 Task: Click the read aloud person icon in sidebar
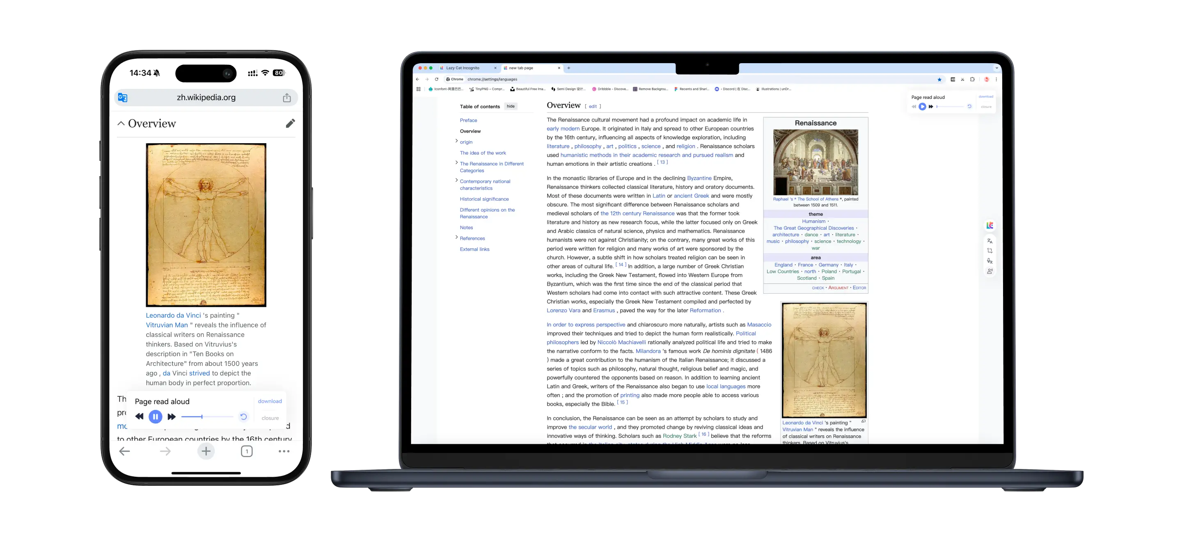point(990,271)
